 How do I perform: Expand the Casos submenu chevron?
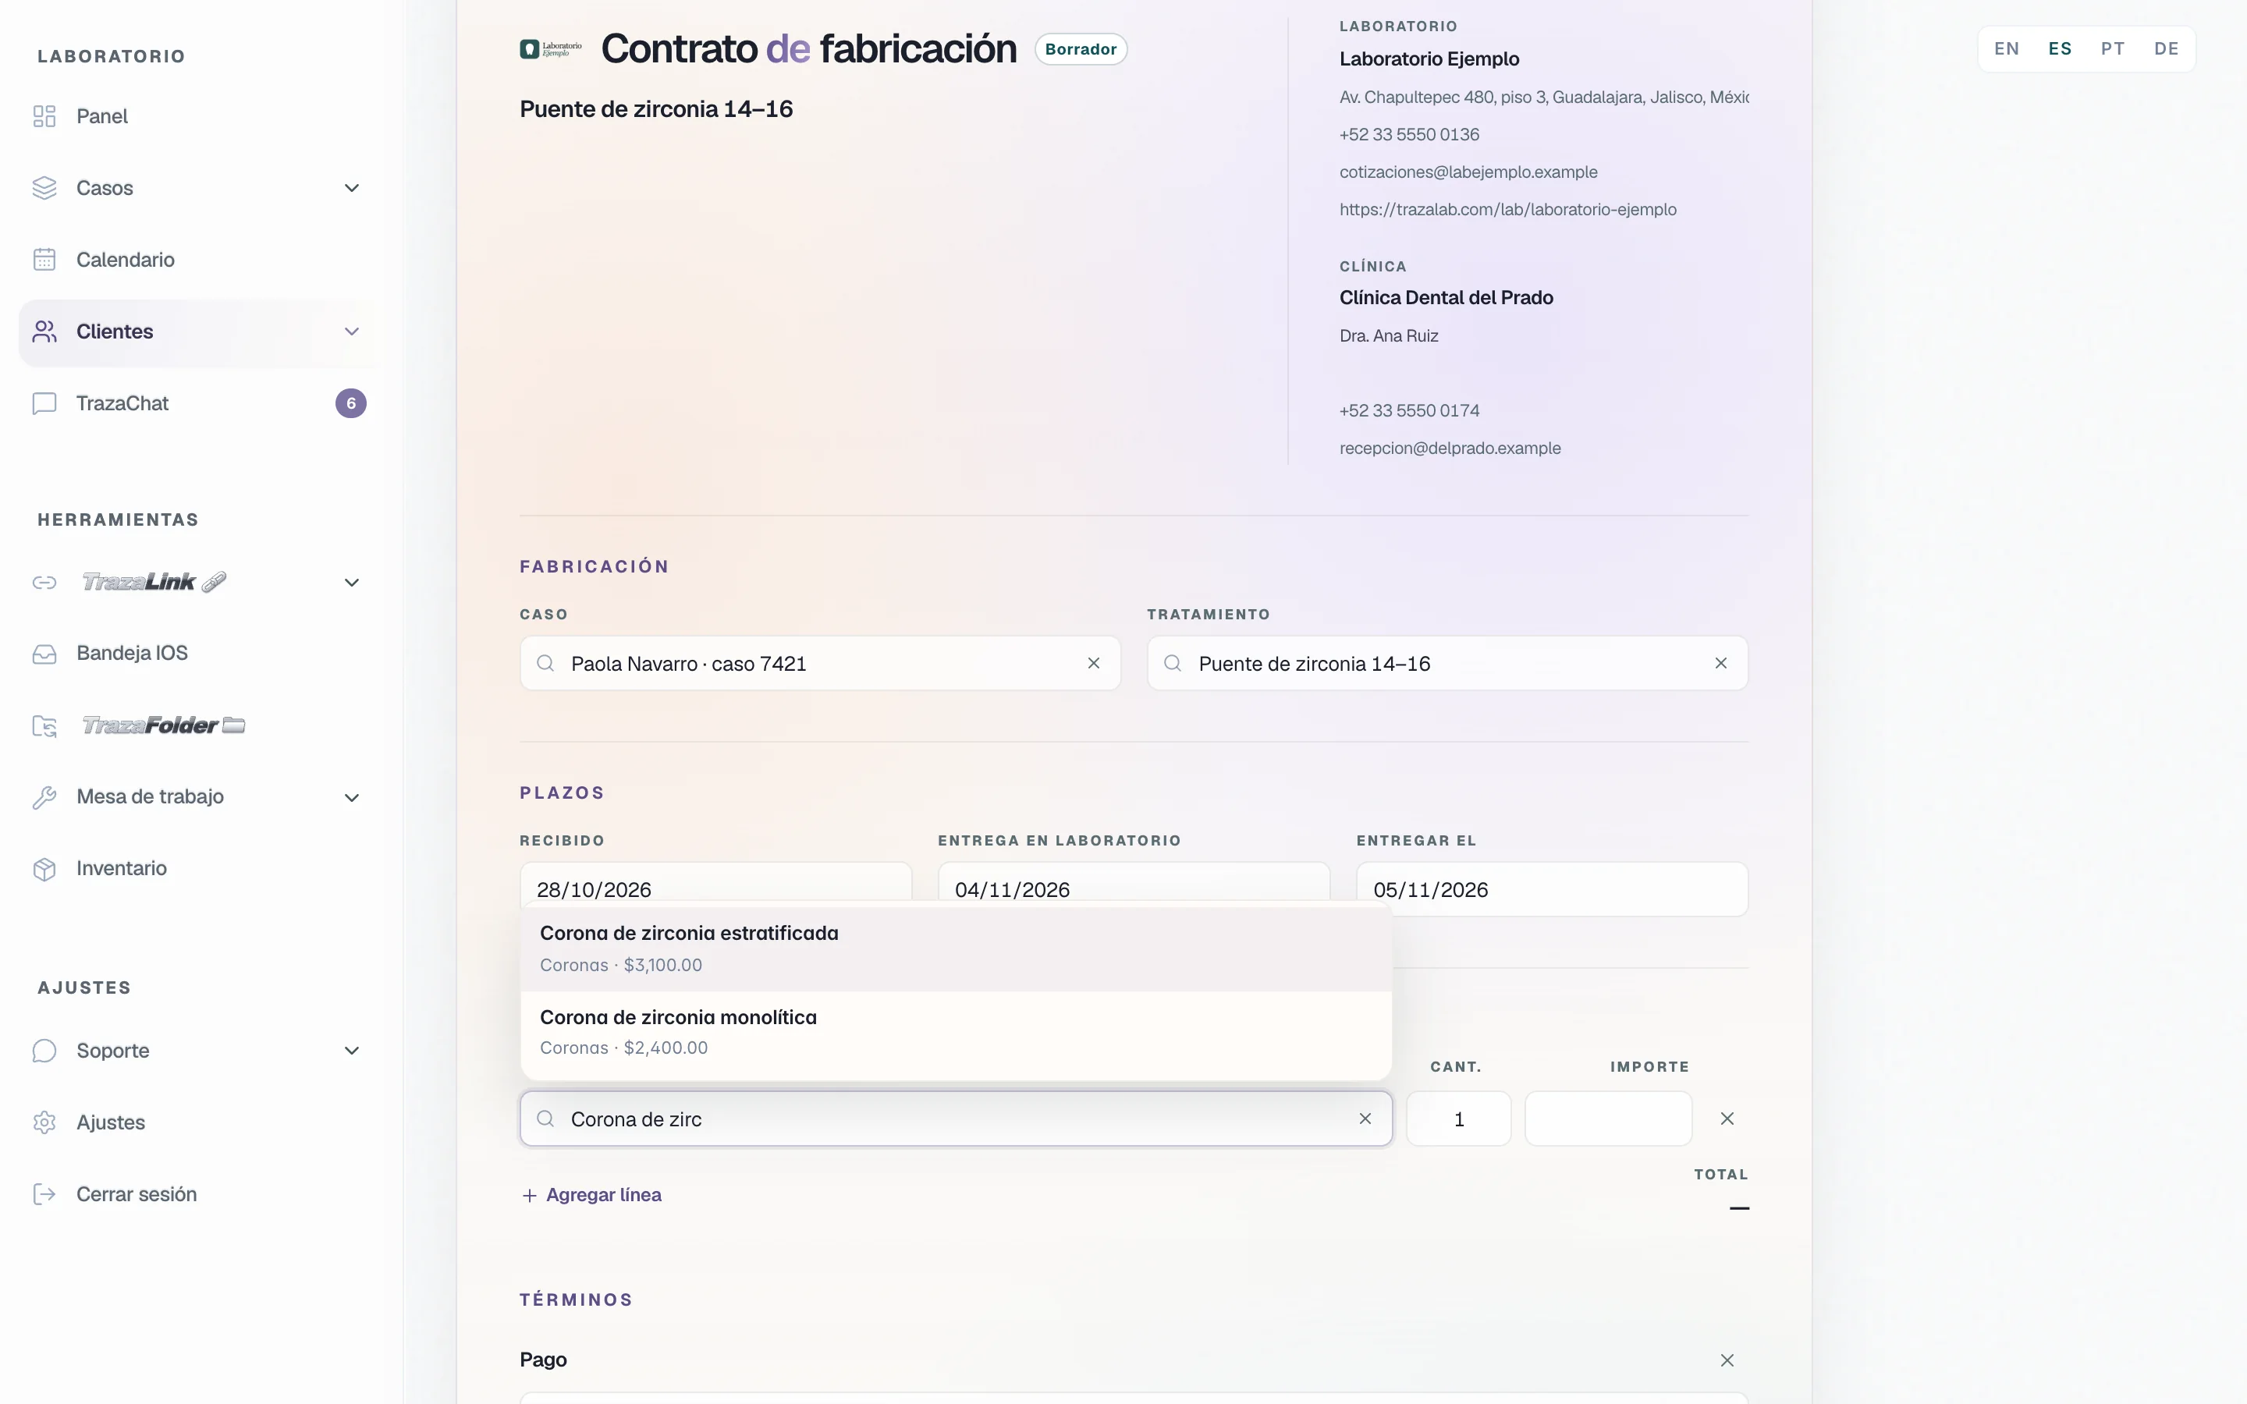(352, 187)
